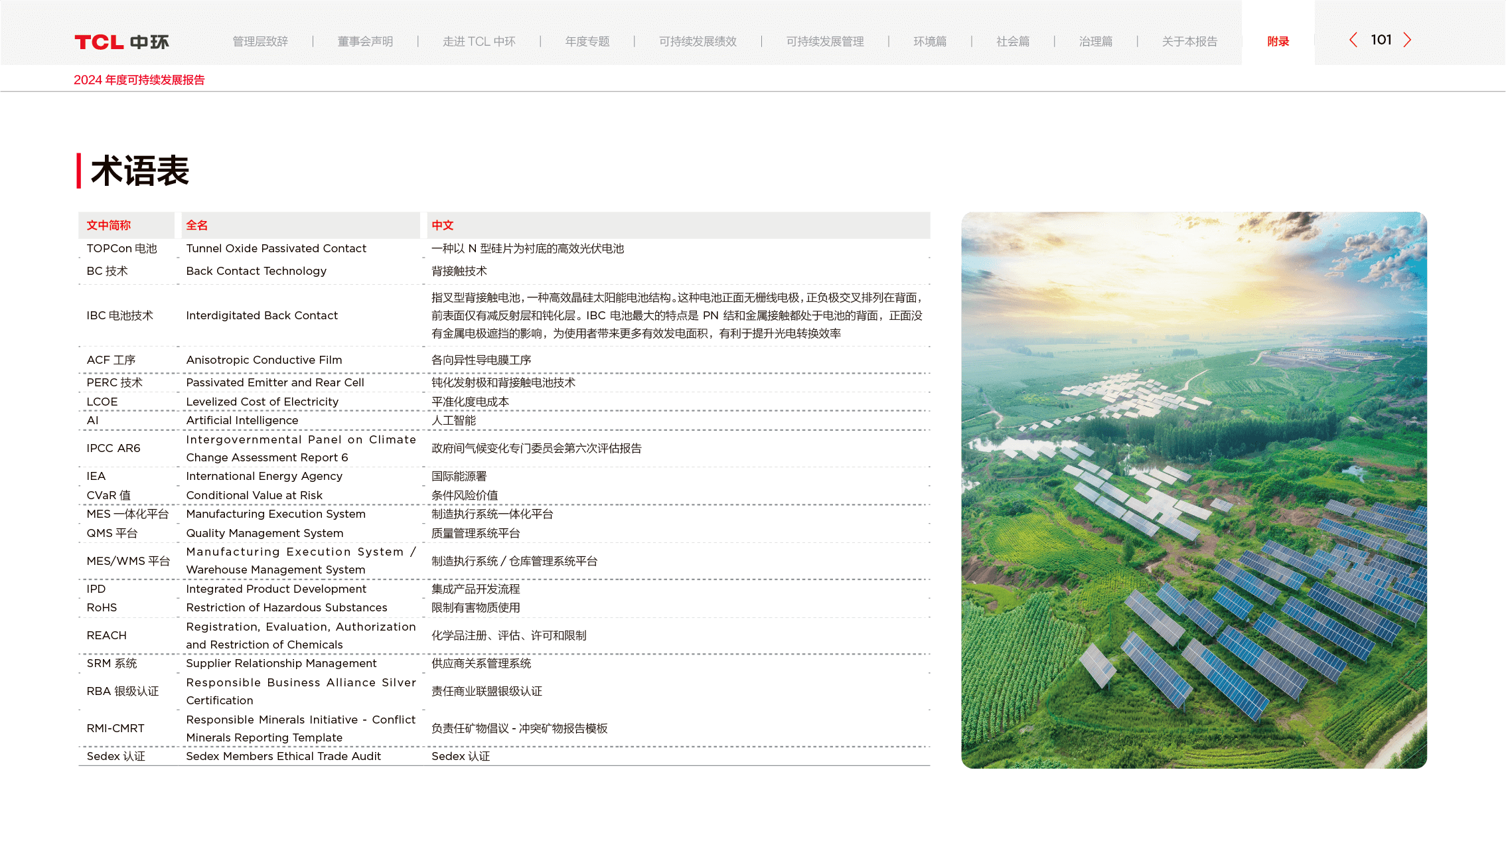
Task: Click the 2024 年度可持续发展报告 title
Action: (x=139, y=80)
